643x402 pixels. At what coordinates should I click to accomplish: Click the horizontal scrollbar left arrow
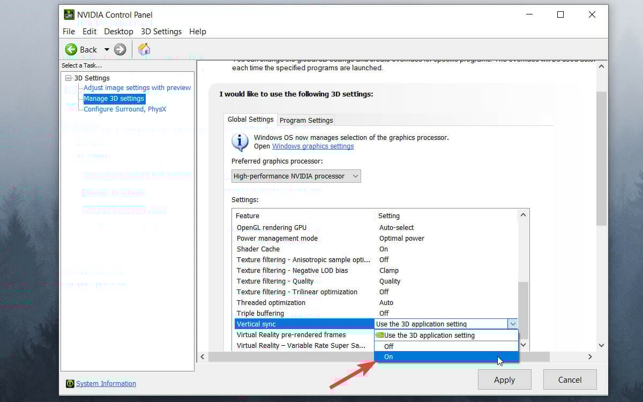click(x=203, y=356)
